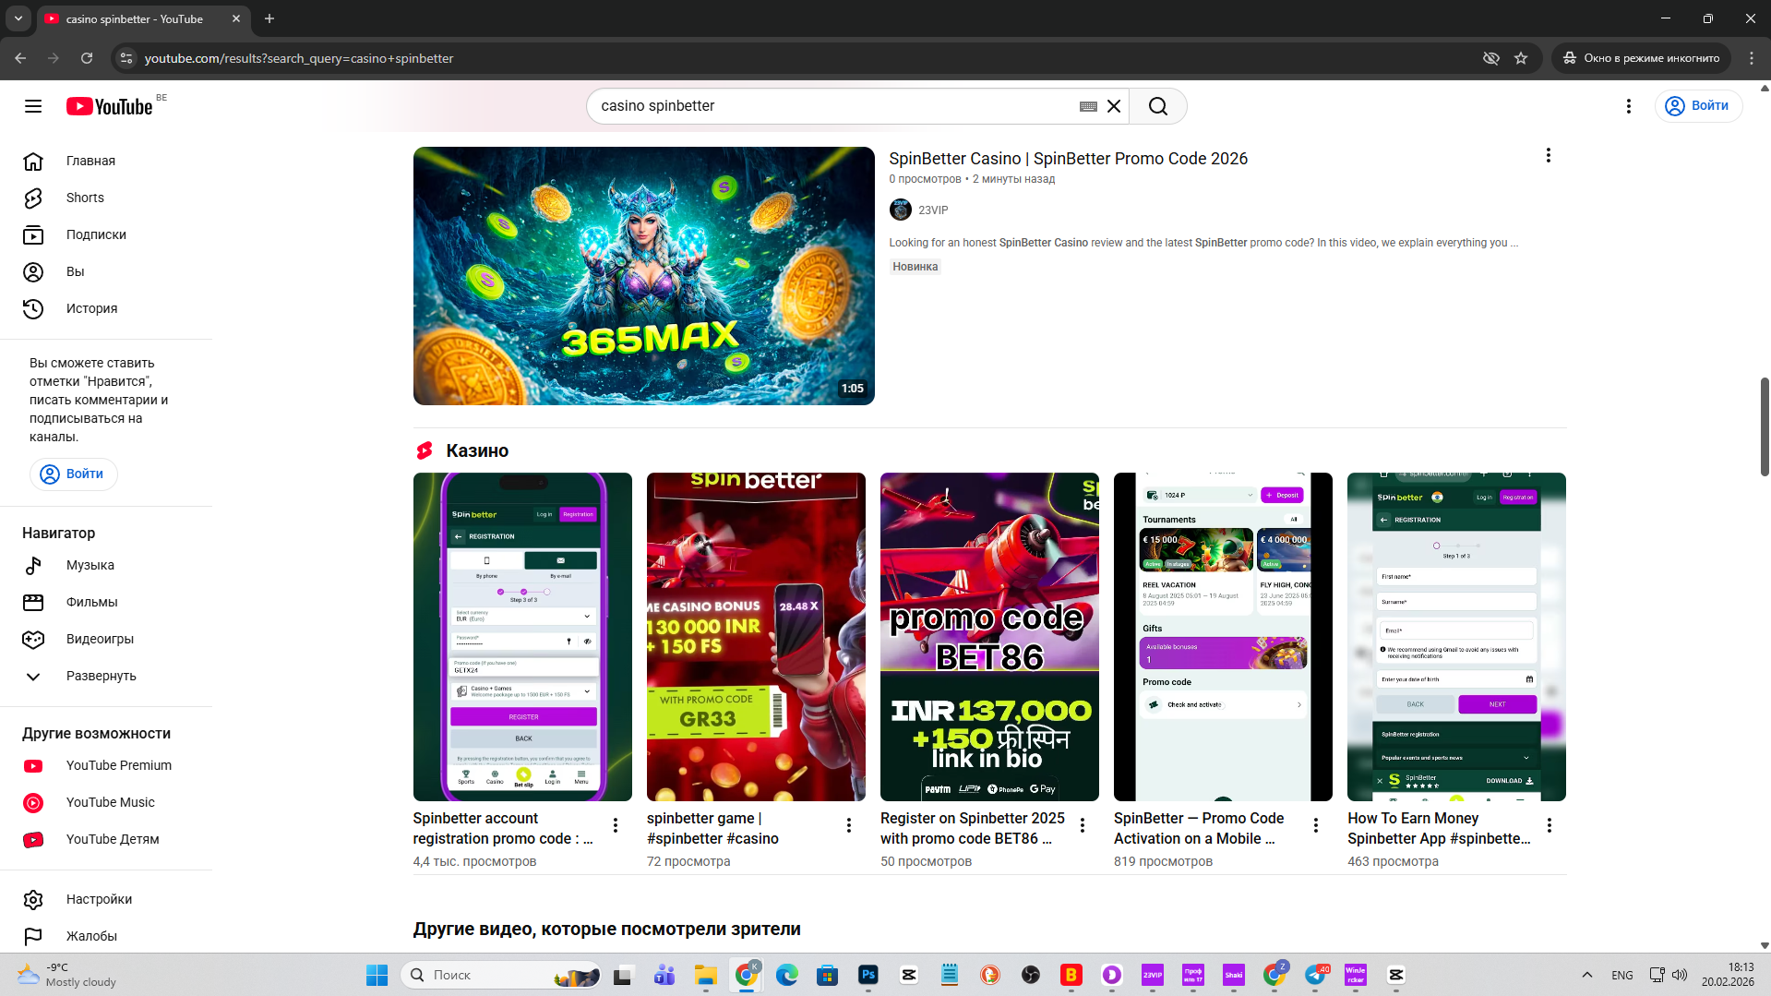Open YouTube settings three-dot menu in header
Viewport: 1771px width, 996px height.
[1628, 106]
